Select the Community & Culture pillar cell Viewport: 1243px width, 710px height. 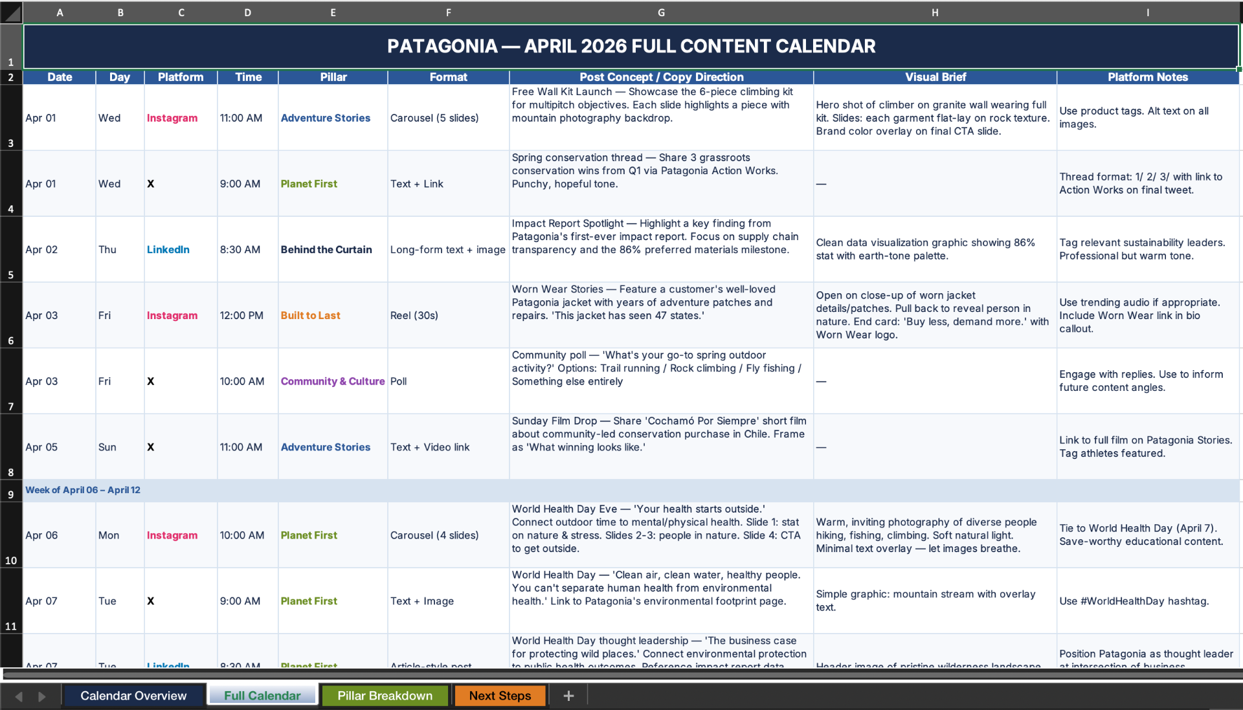(333, 381)
